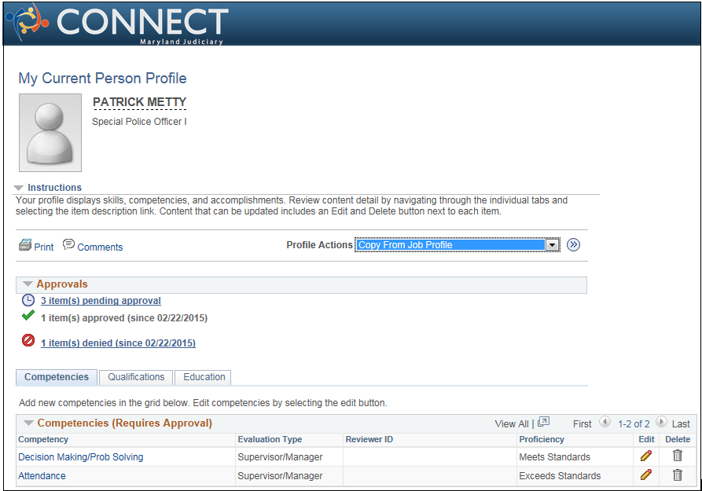Image resolution: width=702 pixels, height=491 pixels.
Task: Click the go arrow next to Profile Actions
Action: [x=573, y=245]
